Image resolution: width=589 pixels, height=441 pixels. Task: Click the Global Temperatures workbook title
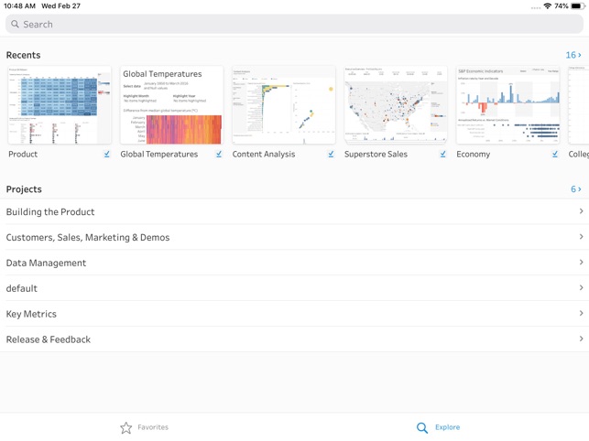[x=158, y=155]
